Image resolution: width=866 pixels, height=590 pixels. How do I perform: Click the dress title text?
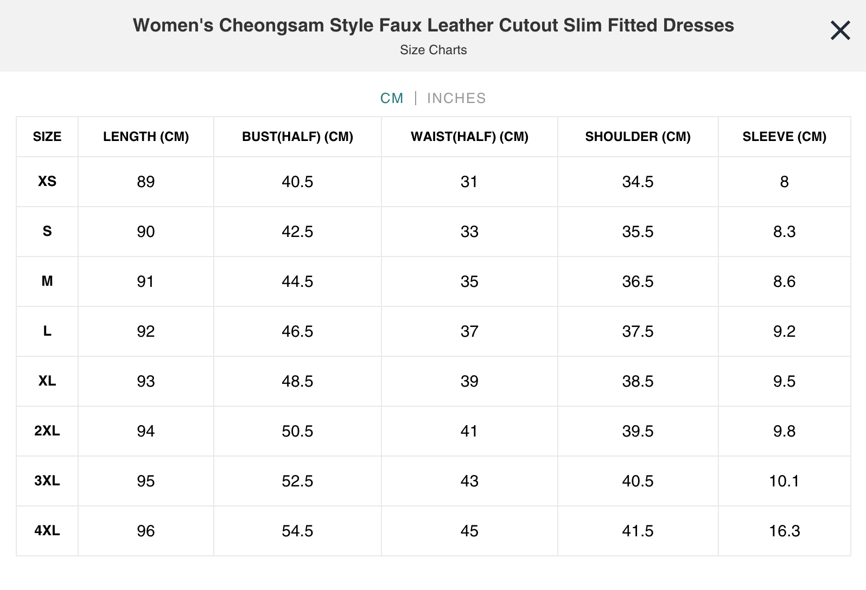(433, 25)
